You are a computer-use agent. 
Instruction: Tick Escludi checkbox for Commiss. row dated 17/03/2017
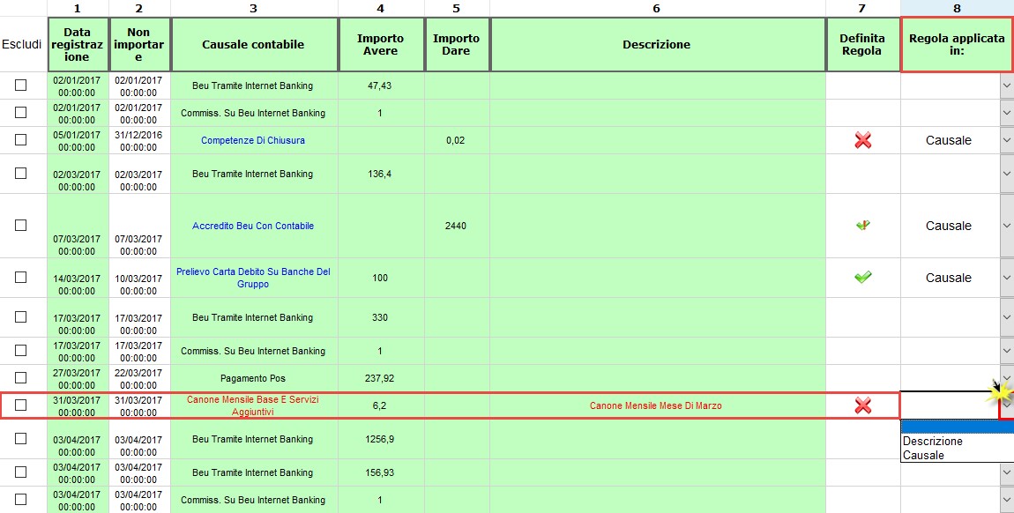(x=20, y=351)
